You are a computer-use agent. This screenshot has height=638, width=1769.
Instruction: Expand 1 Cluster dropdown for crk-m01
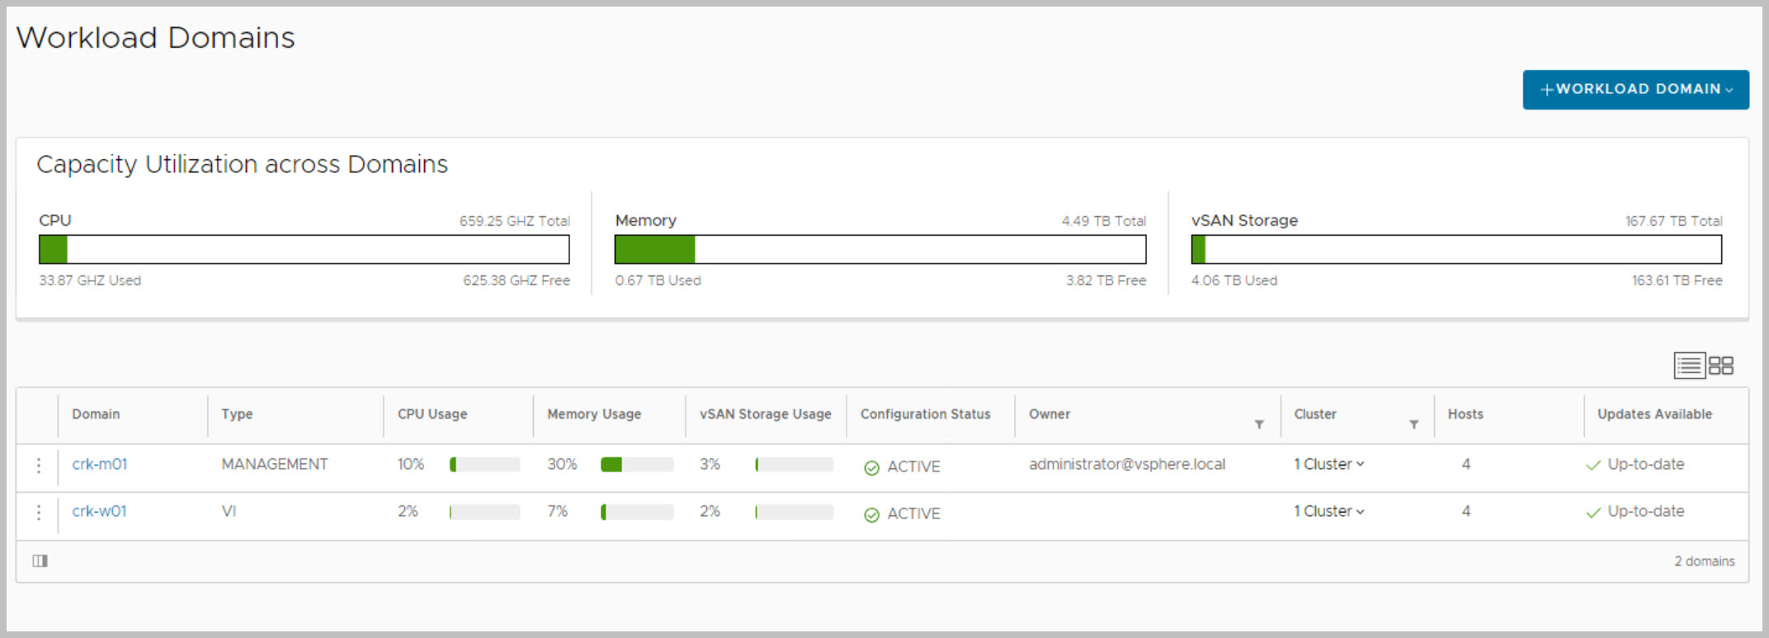pyautogui.click(x=1328, y=464)
